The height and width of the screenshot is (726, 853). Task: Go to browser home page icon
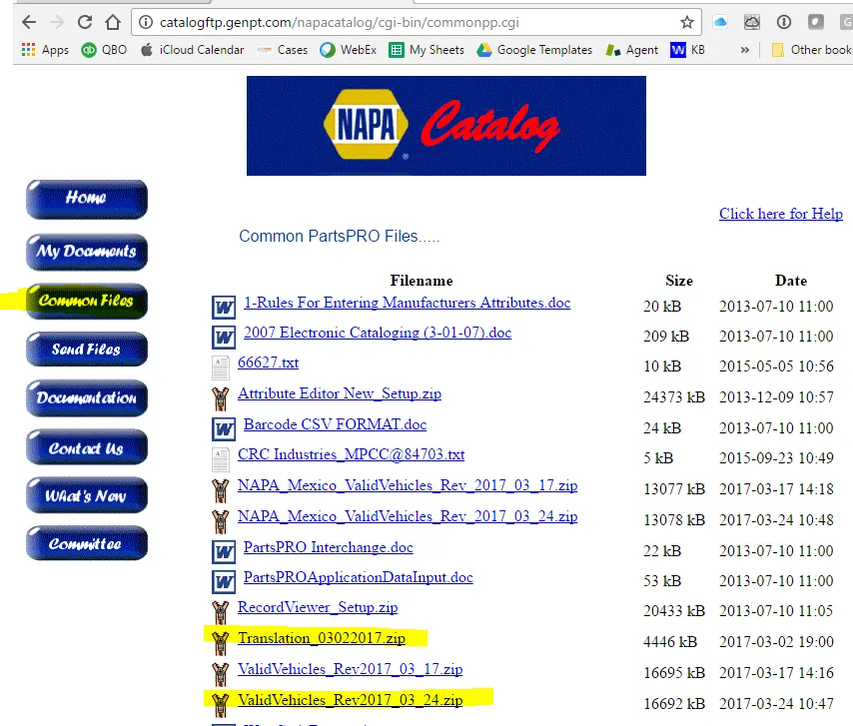(x=113, y=22)
